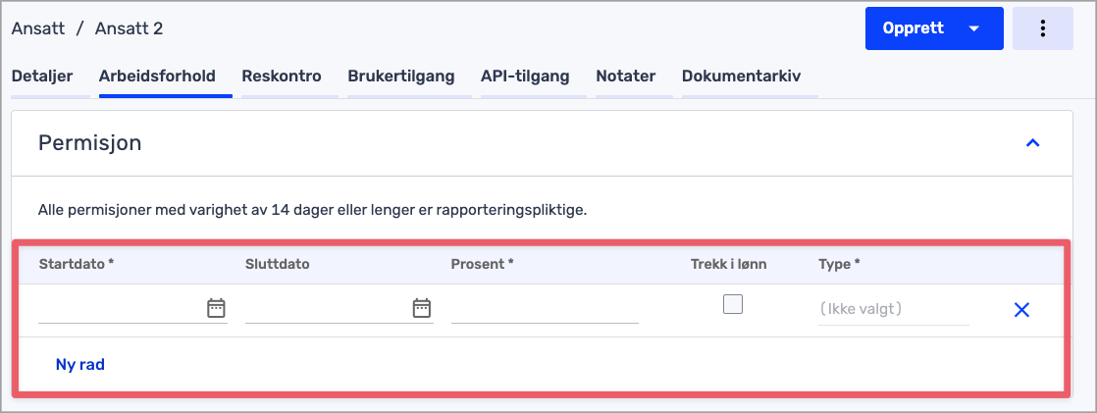Viewport: 1097px width, 413px height.
Task: Delete the permisjon row with X icon
Action: point(1020,310)
